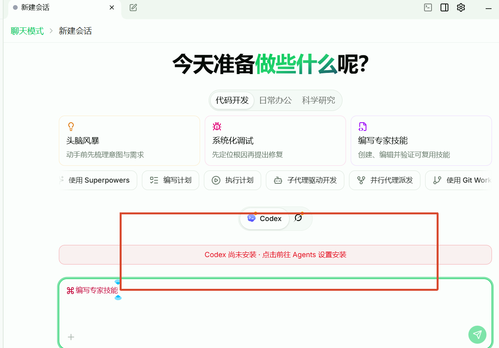
Task: Click the command symbol before 编写专家技能 tag
Action: (x=70, y=291)
